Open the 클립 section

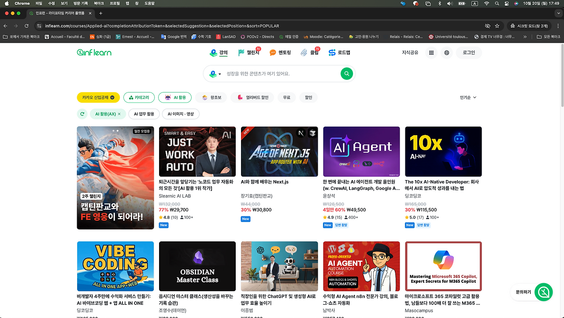(310, 52)
